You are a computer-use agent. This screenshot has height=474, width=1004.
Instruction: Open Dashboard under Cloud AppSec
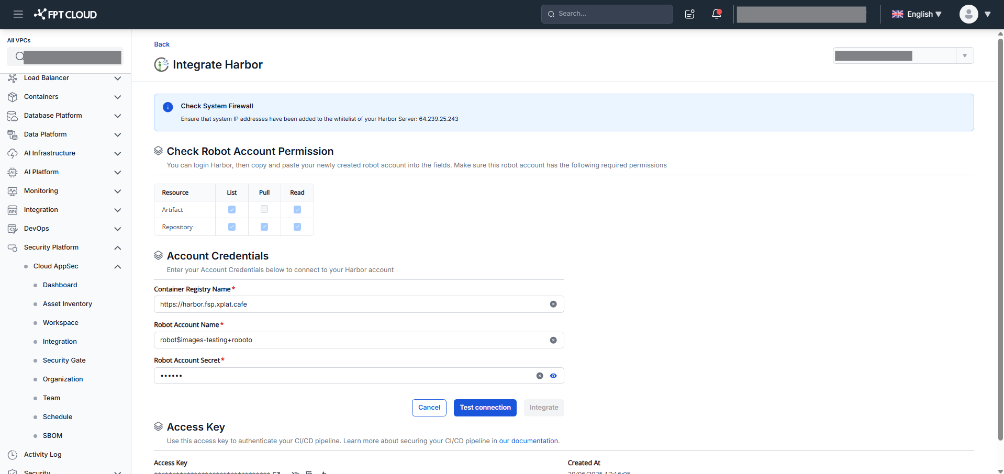pyautogui.click(x=60, y=285)
